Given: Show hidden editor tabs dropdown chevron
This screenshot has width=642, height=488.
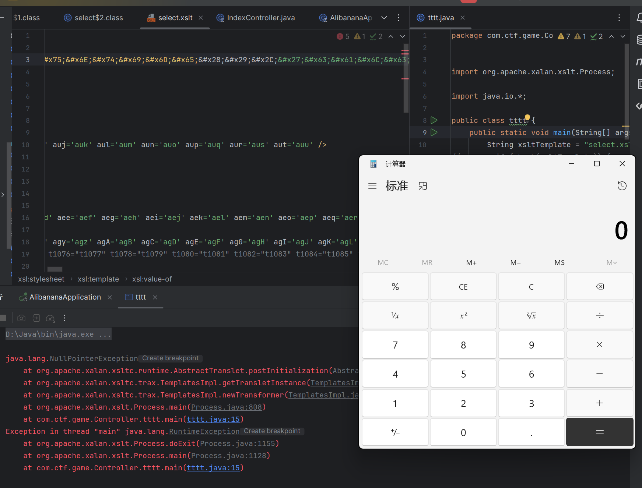Looking at the screenshot, I should point(384,18).
